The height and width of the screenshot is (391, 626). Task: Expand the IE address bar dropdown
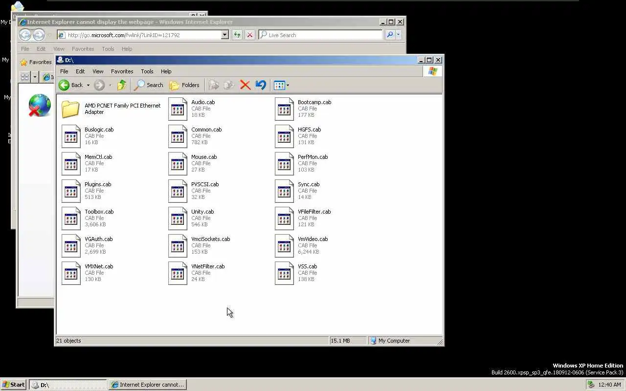(224, 35)
